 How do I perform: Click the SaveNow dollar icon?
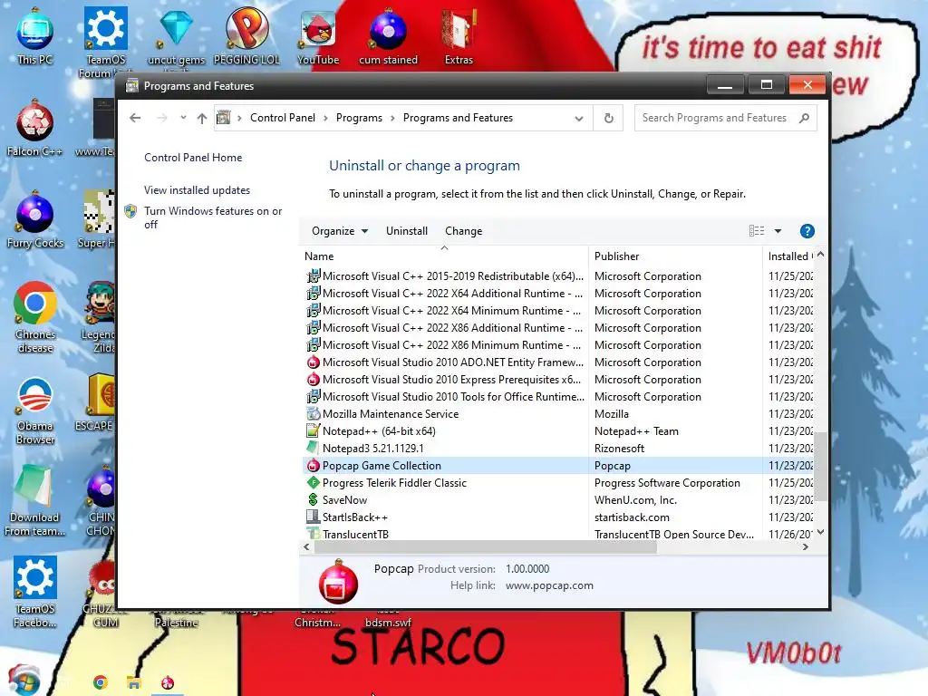[x=313, y=499]
